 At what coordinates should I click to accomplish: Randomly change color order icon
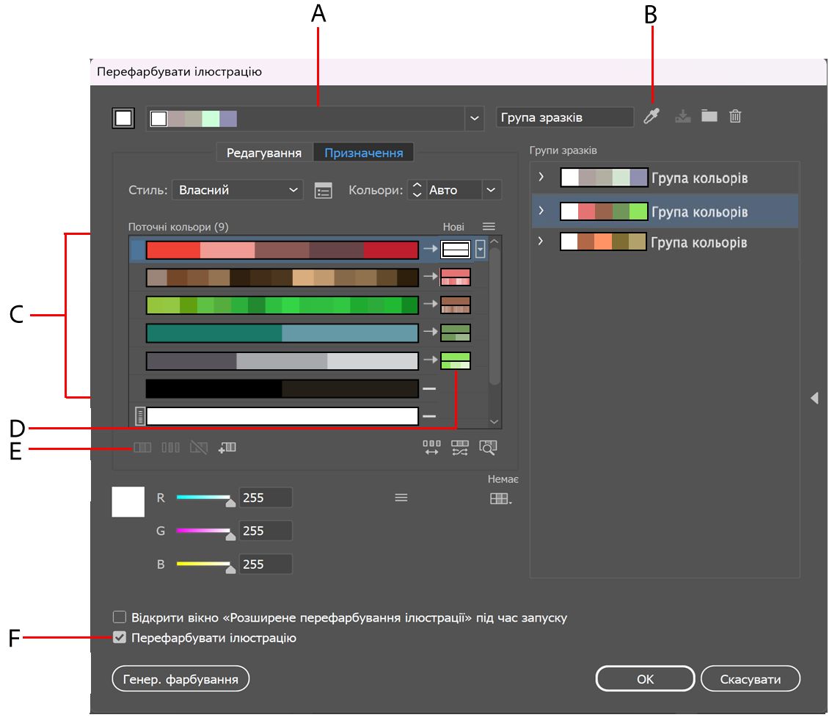[x=431, y=448]
